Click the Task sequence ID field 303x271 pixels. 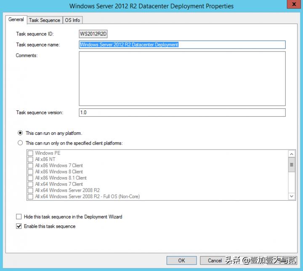[93, 34]
